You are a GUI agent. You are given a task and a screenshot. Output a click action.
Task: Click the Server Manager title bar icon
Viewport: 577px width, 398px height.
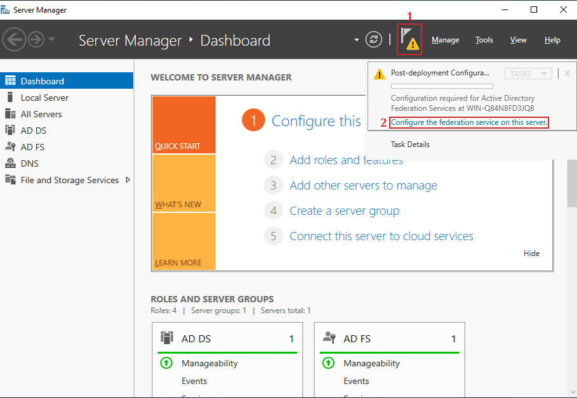5,10
